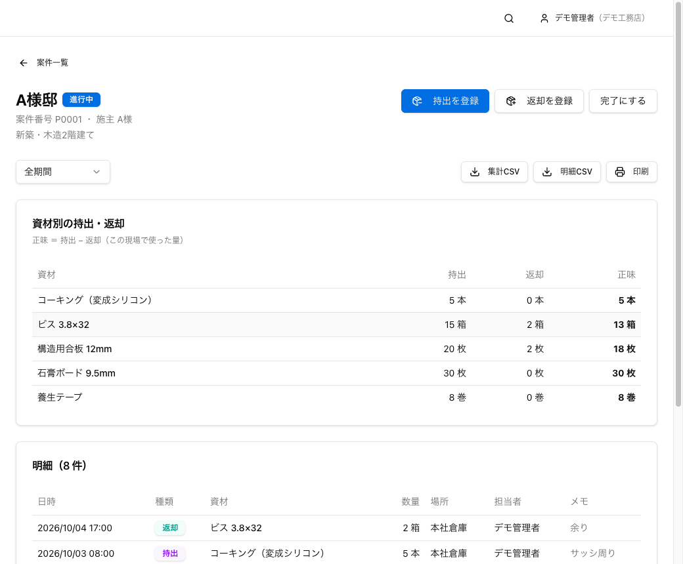
Task: Click the 30 枚 net value
Action: pos(624,374)
